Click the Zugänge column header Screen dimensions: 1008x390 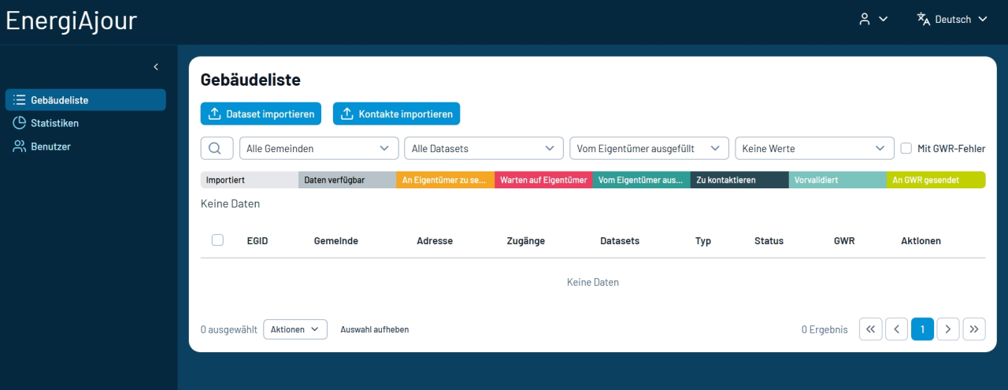coord(525,241)
